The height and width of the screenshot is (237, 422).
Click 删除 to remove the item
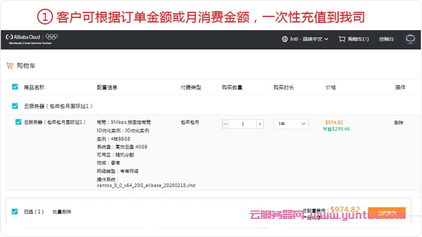click(398, 123)
